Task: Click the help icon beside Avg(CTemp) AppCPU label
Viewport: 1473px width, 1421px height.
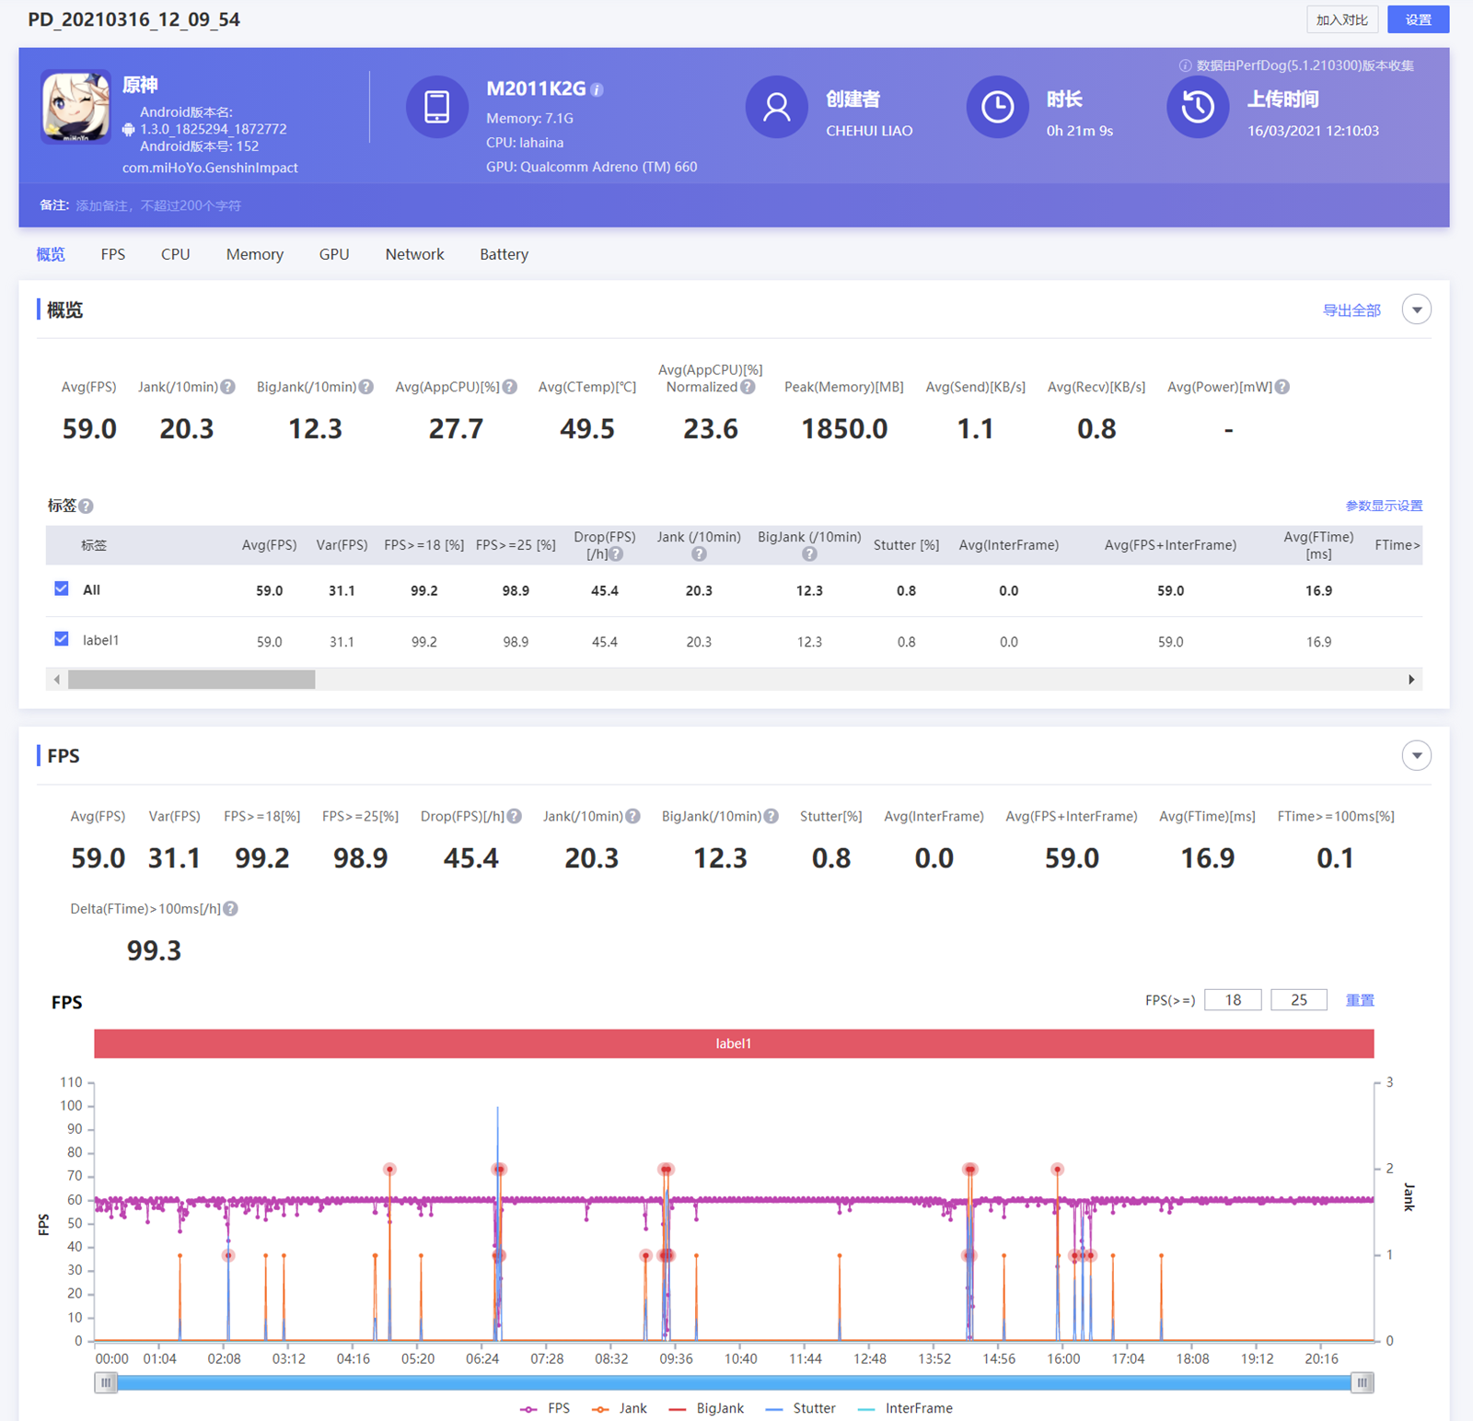Action: click(x=510, y=387)
